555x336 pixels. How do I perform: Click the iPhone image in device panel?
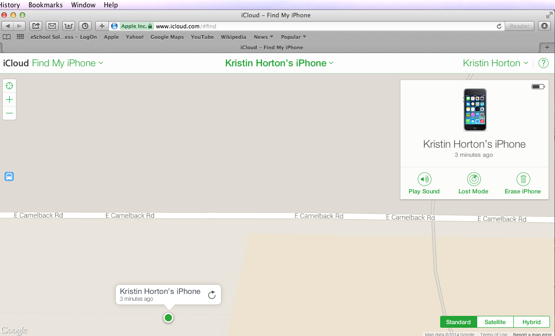coord(475,110)
